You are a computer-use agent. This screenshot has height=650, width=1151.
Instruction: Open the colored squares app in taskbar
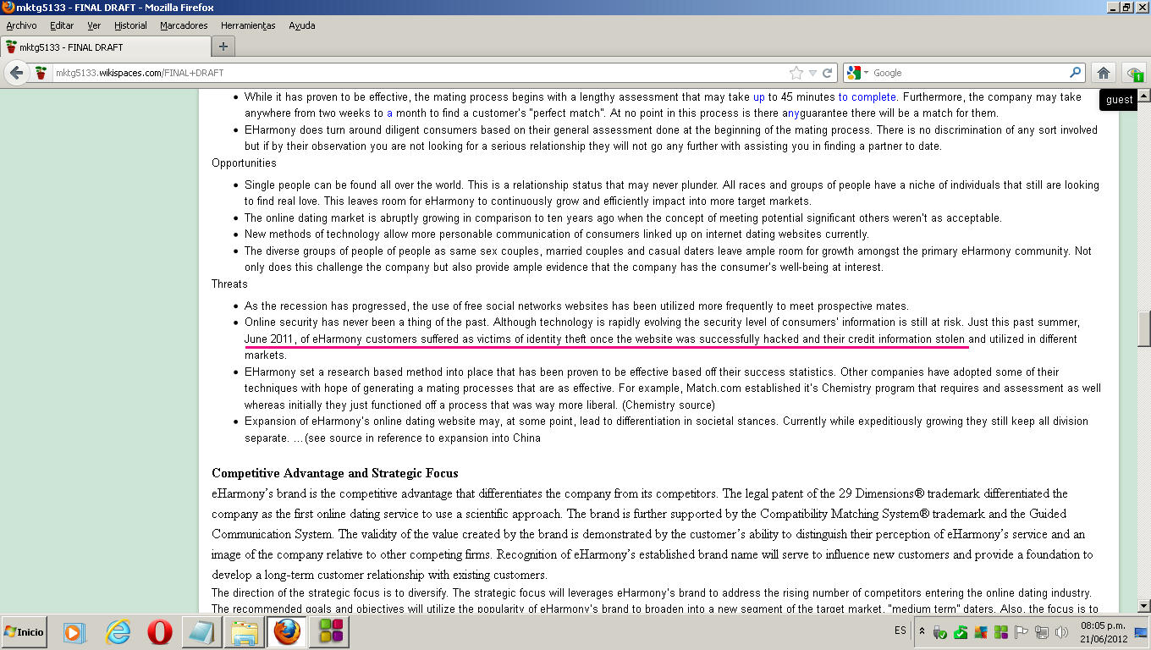pyautogui.click(x=330, y=632)
